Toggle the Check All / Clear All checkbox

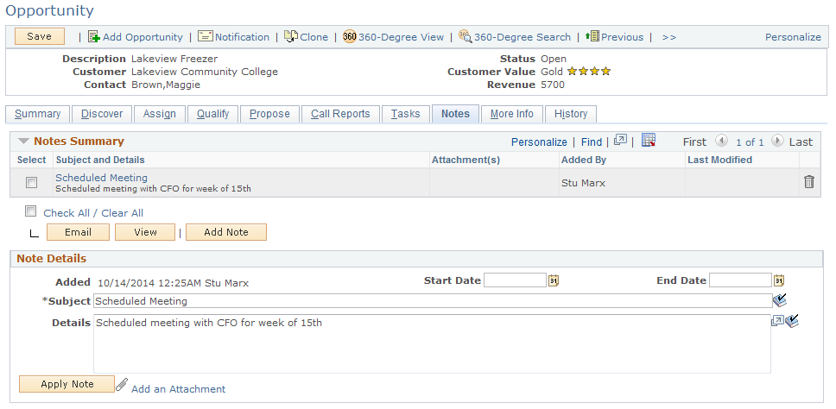point(30,211)
